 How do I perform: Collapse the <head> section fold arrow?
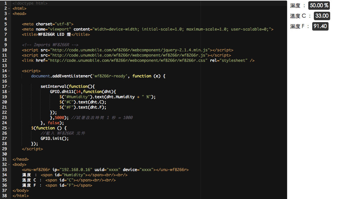[9, 14]
